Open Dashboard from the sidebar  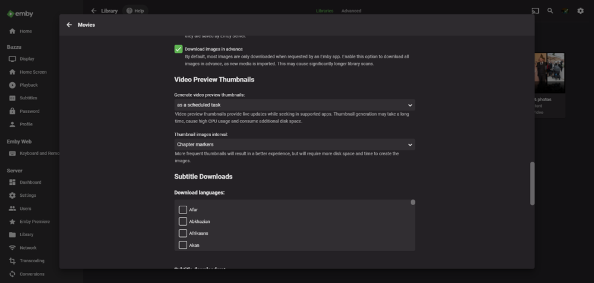tap(30, 183)
